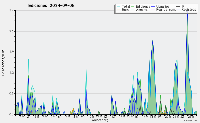Click the 5 h x-axis label
Image resolution: width=200 pixels, height=123 pixels.
52,116
